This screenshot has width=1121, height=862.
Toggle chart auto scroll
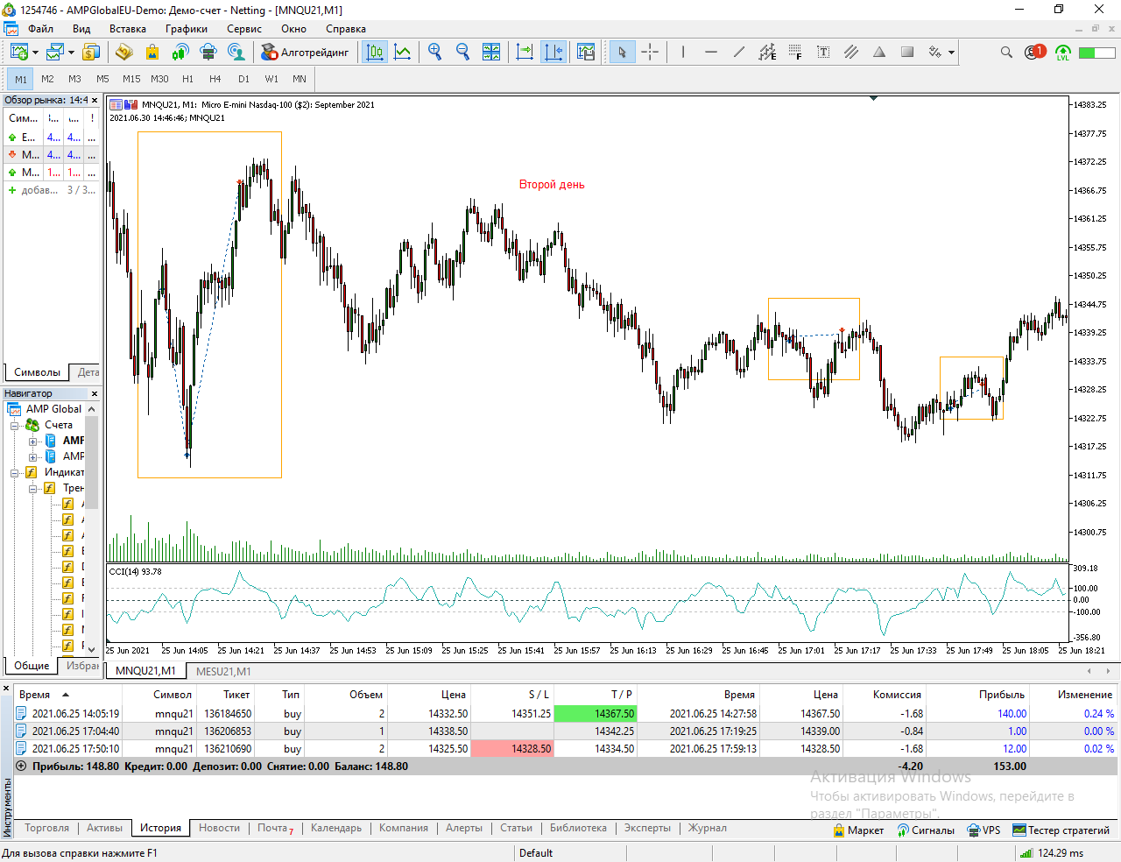(525, 53)
